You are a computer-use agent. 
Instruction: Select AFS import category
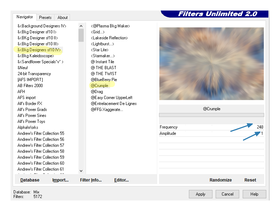click(x=27, y=98)
